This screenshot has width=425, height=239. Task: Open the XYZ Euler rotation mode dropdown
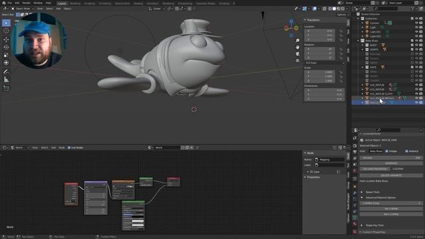pos(325,63)
